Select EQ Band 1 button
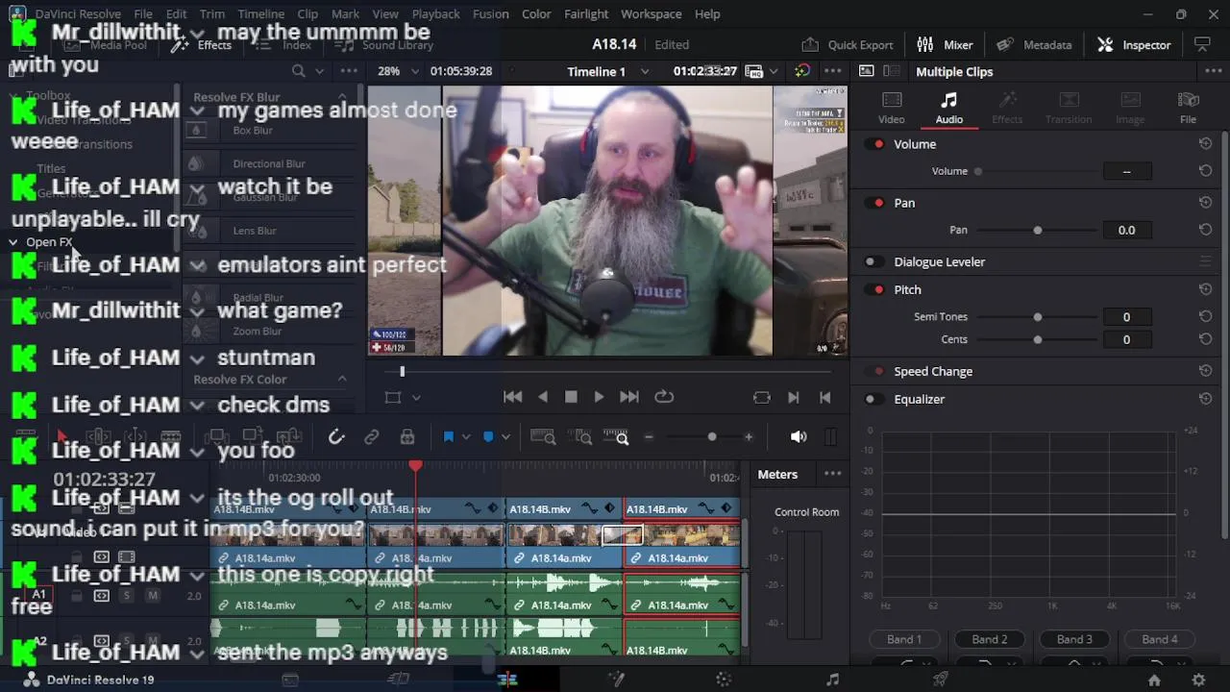Image resolution: width=1230 pixels, height=692 pixels. tap(904, 639)
